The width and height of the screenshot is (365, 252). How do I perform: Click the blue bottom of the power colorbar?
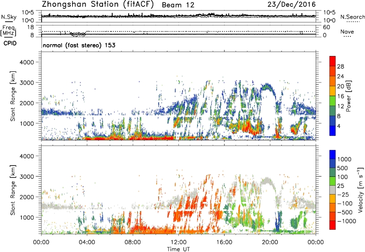point(333,131)
